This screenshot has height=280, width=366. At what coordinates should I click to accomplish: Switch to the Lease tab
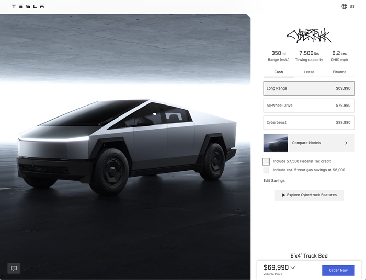309,72
